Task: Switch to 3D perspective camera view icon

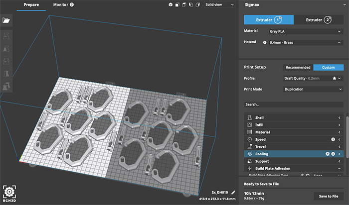Action: pyautogui.click(x=171, y=4)
